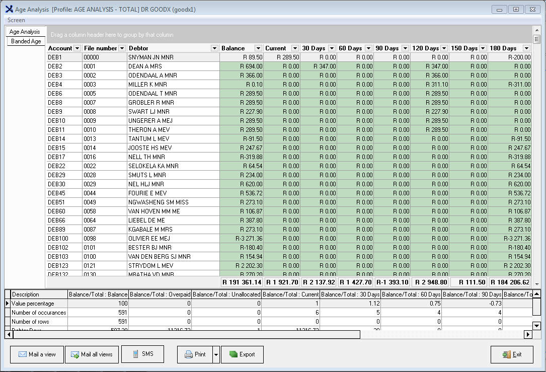Open the Account column filter dropdown

click(x=77, y=48)
